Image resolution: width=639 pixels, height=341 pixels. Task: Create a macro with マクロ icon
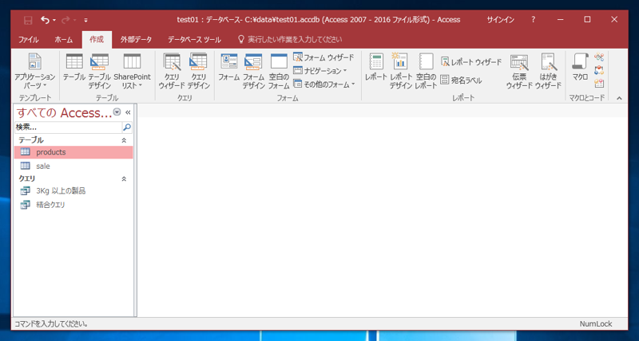(x=580, y=68)
